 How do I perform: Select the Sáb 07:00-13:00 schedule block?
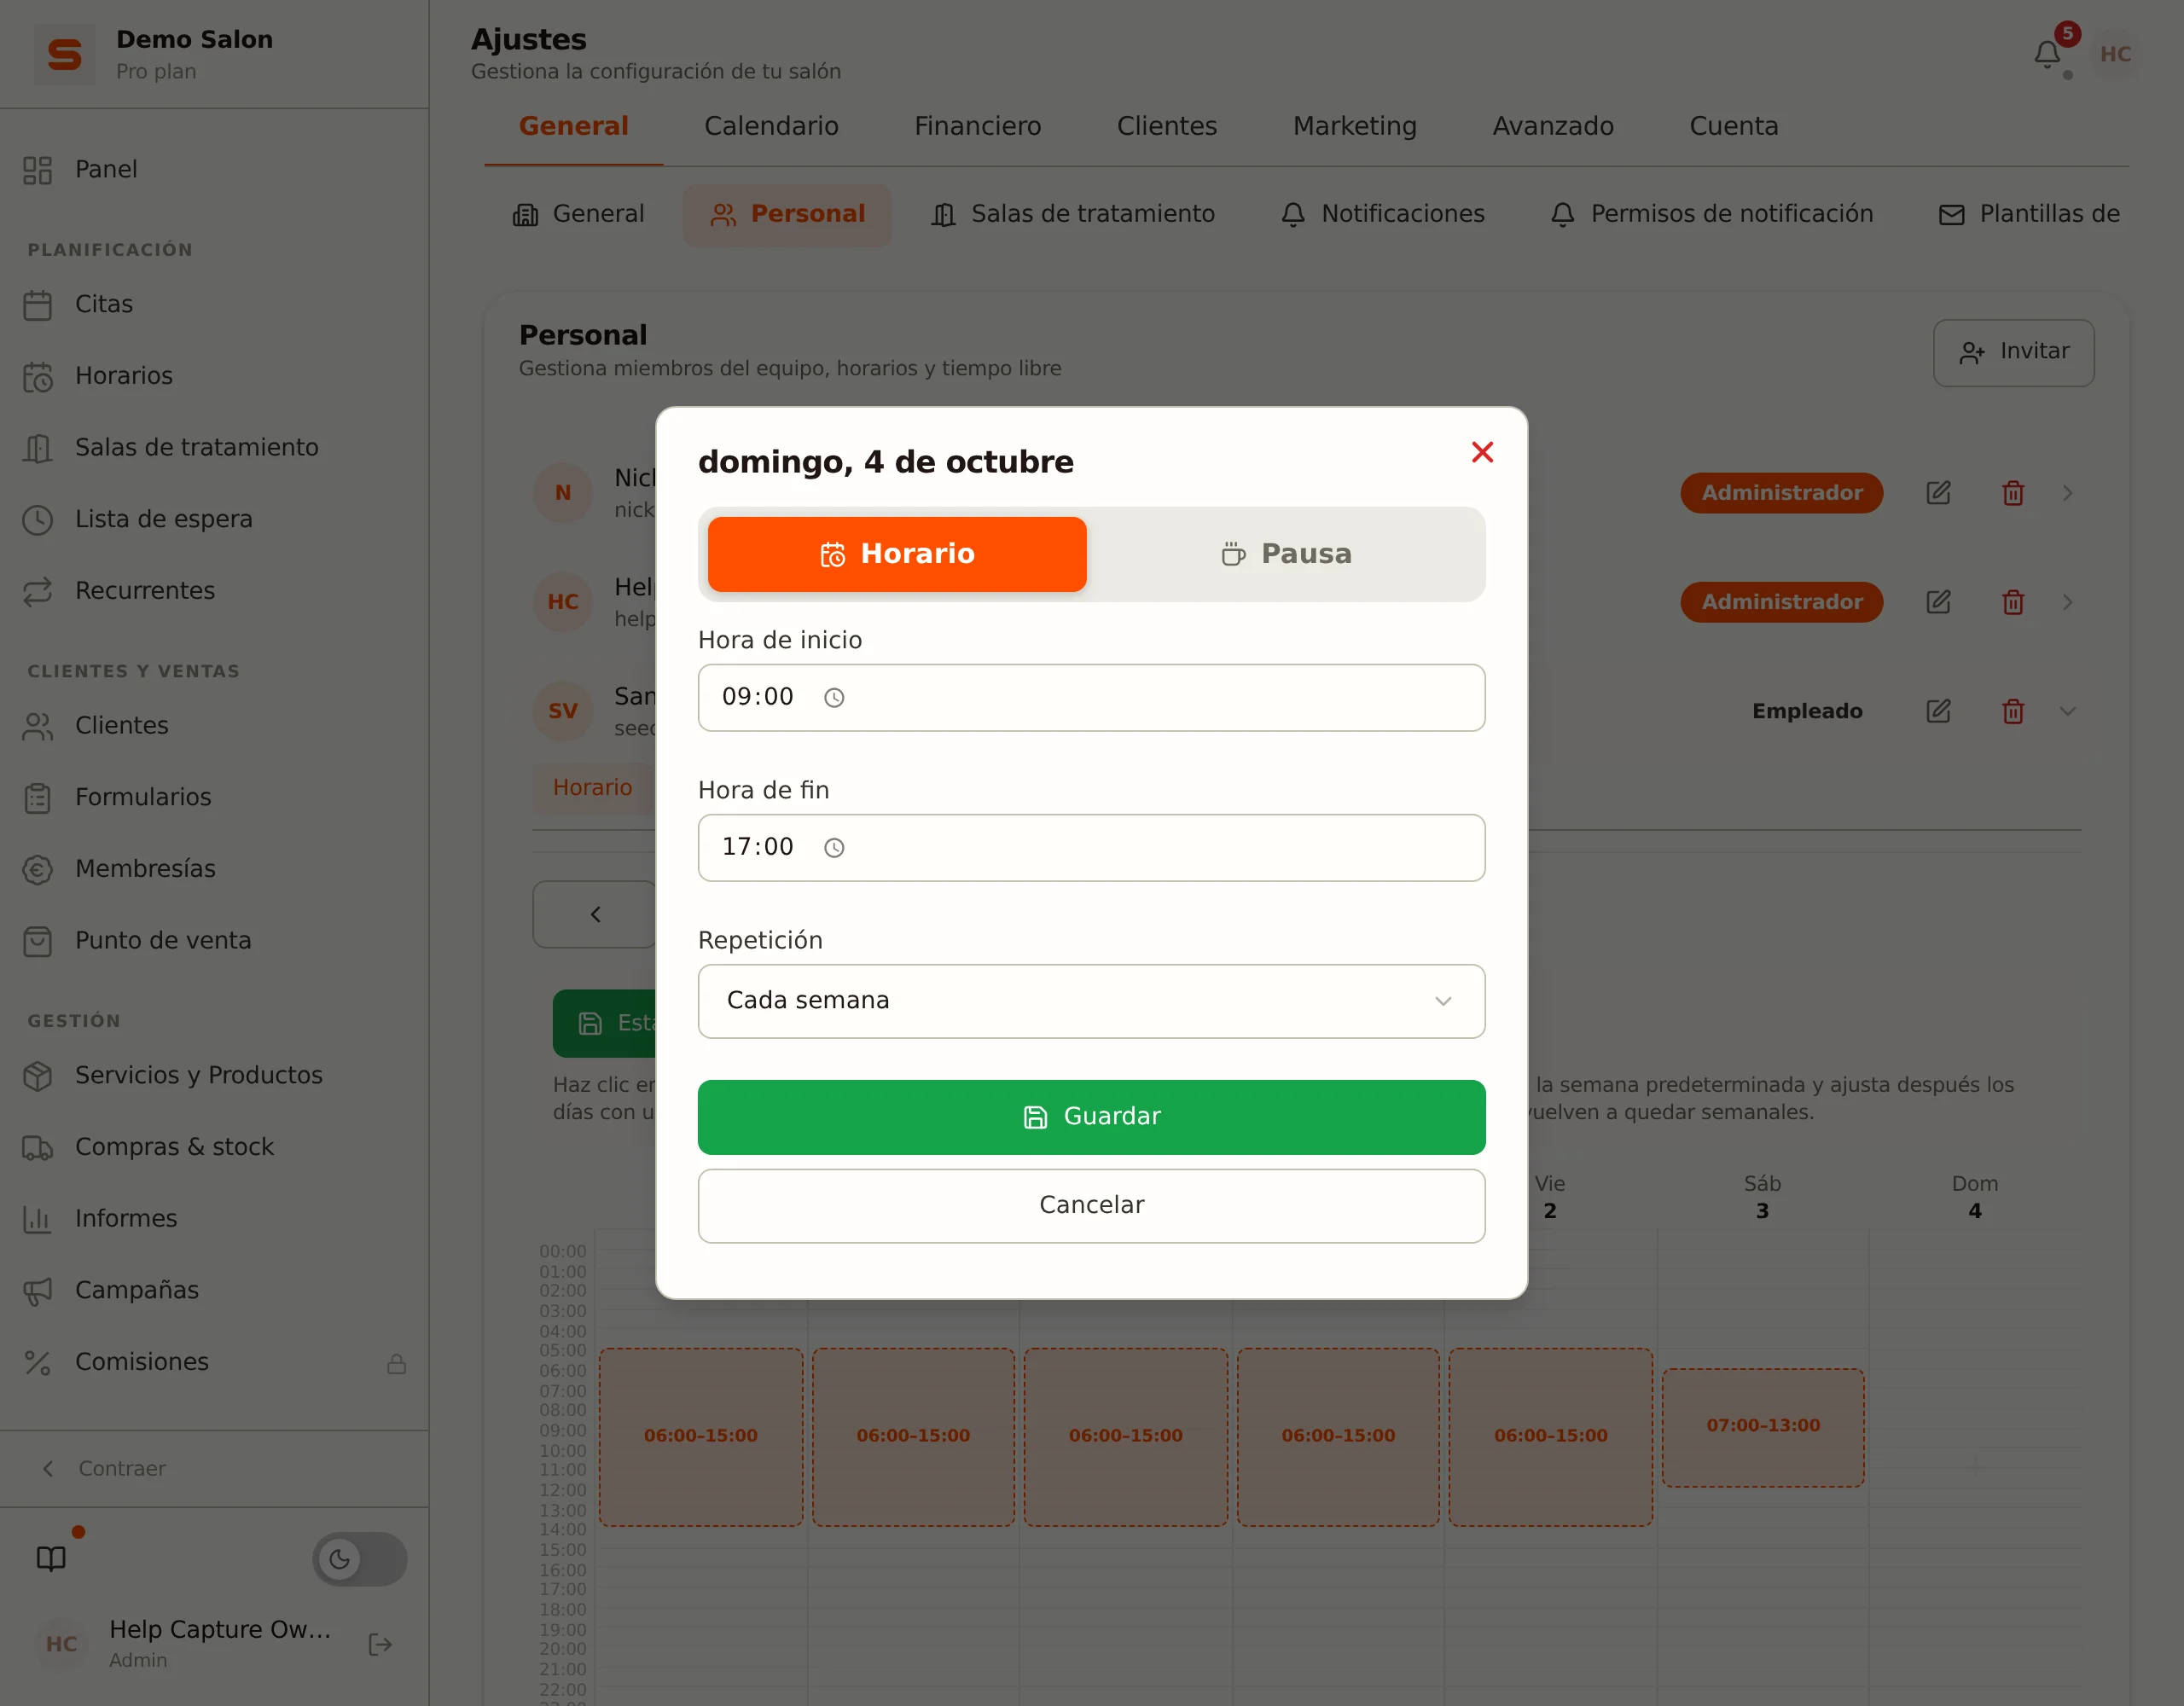click(x=1762, y=1427)
